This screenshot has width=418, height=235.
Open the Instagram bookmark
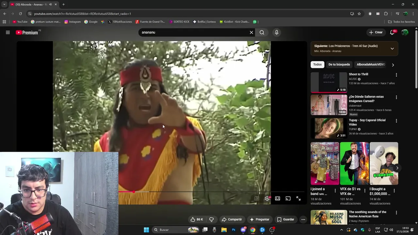[x=72, y=22]
